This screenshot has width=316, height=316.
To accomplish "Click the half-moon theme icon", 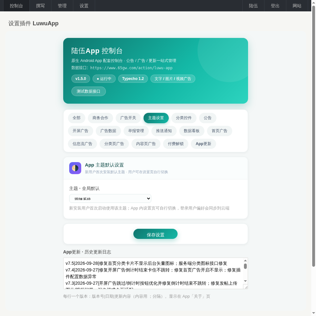I will click(x=75, y=168).
